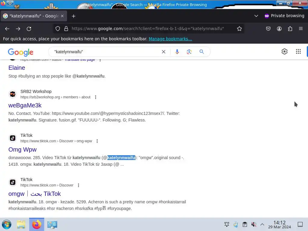Viewport: 308px width, 231px height.
Task: Open the Firefox account icon
Action: pos(279,29)
